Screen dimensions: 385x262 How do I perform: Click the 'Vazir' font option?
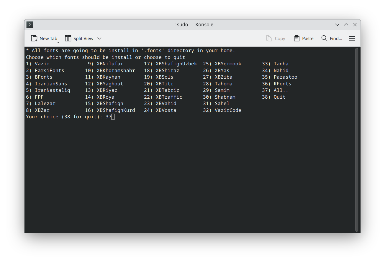(x=42, y=64)
